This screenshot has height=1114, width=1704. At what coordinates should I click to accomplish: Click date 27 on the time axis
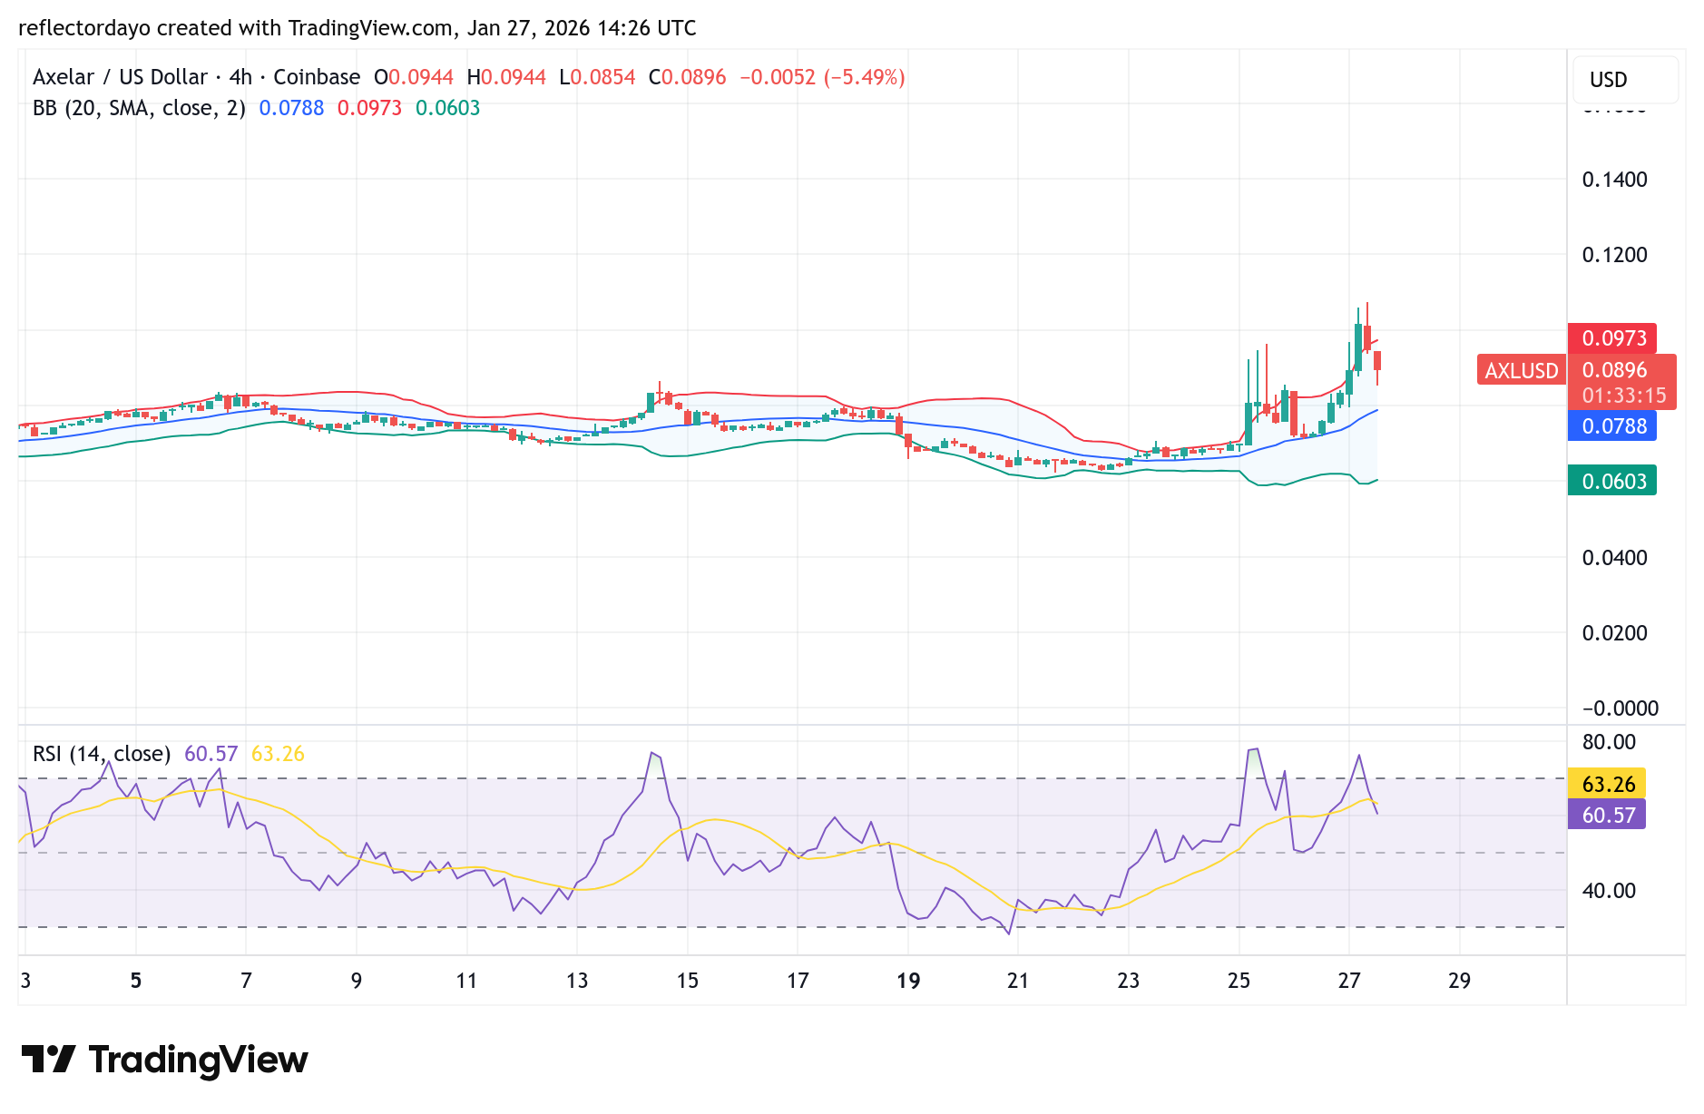pyautogui.click(x=1349, y=981)
